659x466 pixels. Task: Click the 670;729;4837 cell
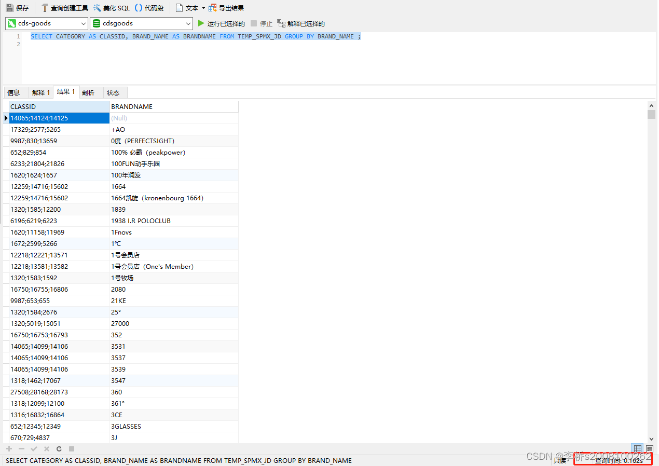[x=59, y=437]
